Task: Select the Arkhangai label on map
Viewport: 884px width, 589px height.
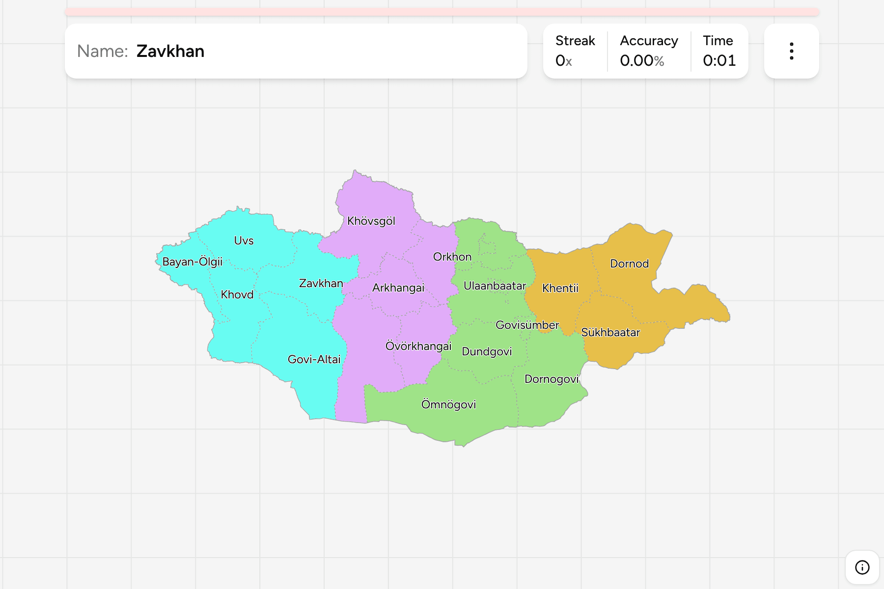Action: tap(398, 288)
